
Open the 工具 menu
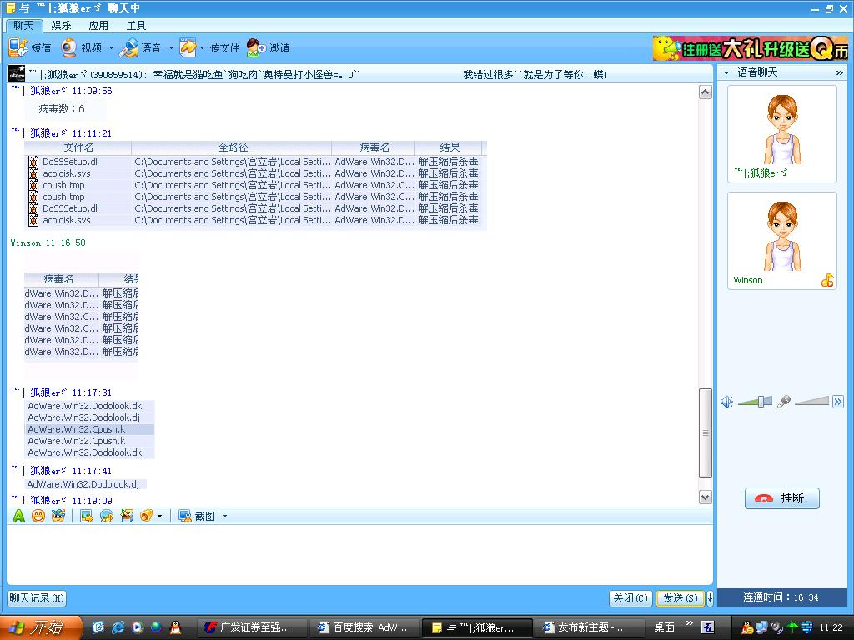pos(136,26)
